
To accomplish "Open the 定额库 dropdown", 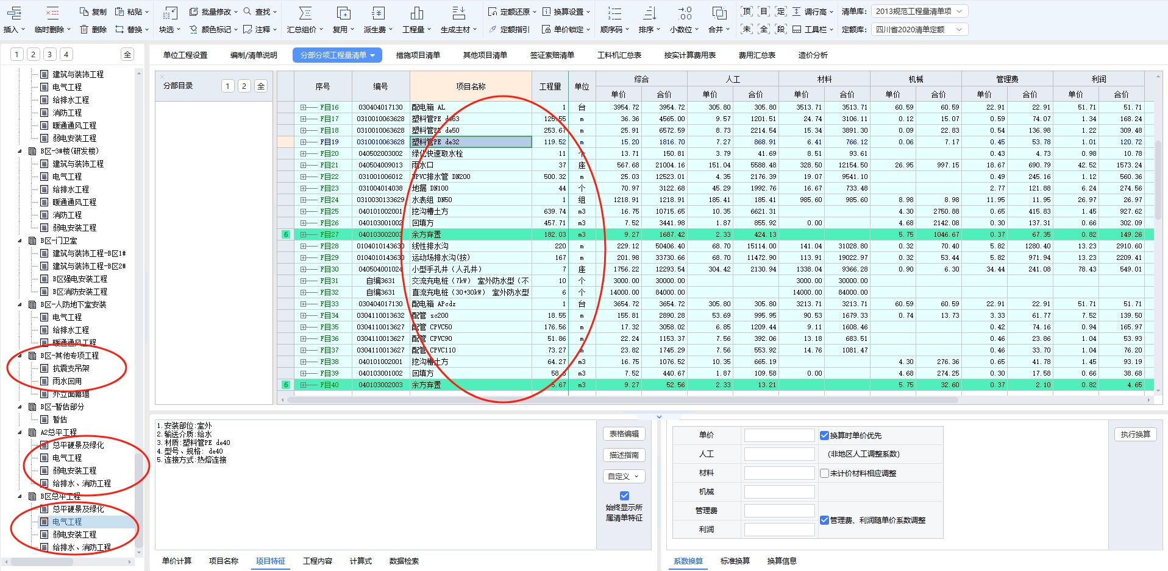I will 919,29.
